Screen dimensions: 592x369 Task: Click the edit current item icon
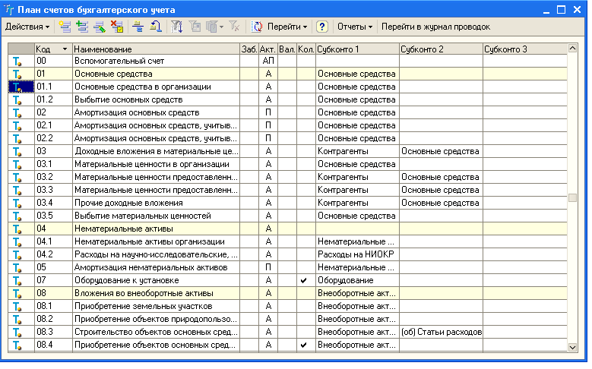100,27
